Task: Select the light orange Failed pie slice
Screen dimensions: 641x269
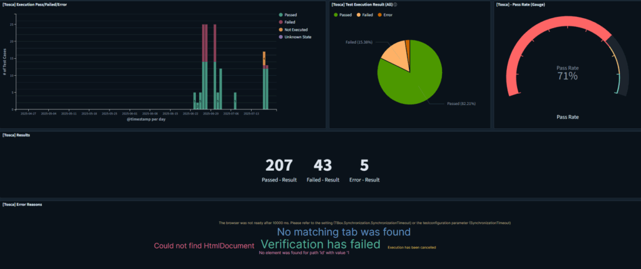Action: tap(396, 55)
